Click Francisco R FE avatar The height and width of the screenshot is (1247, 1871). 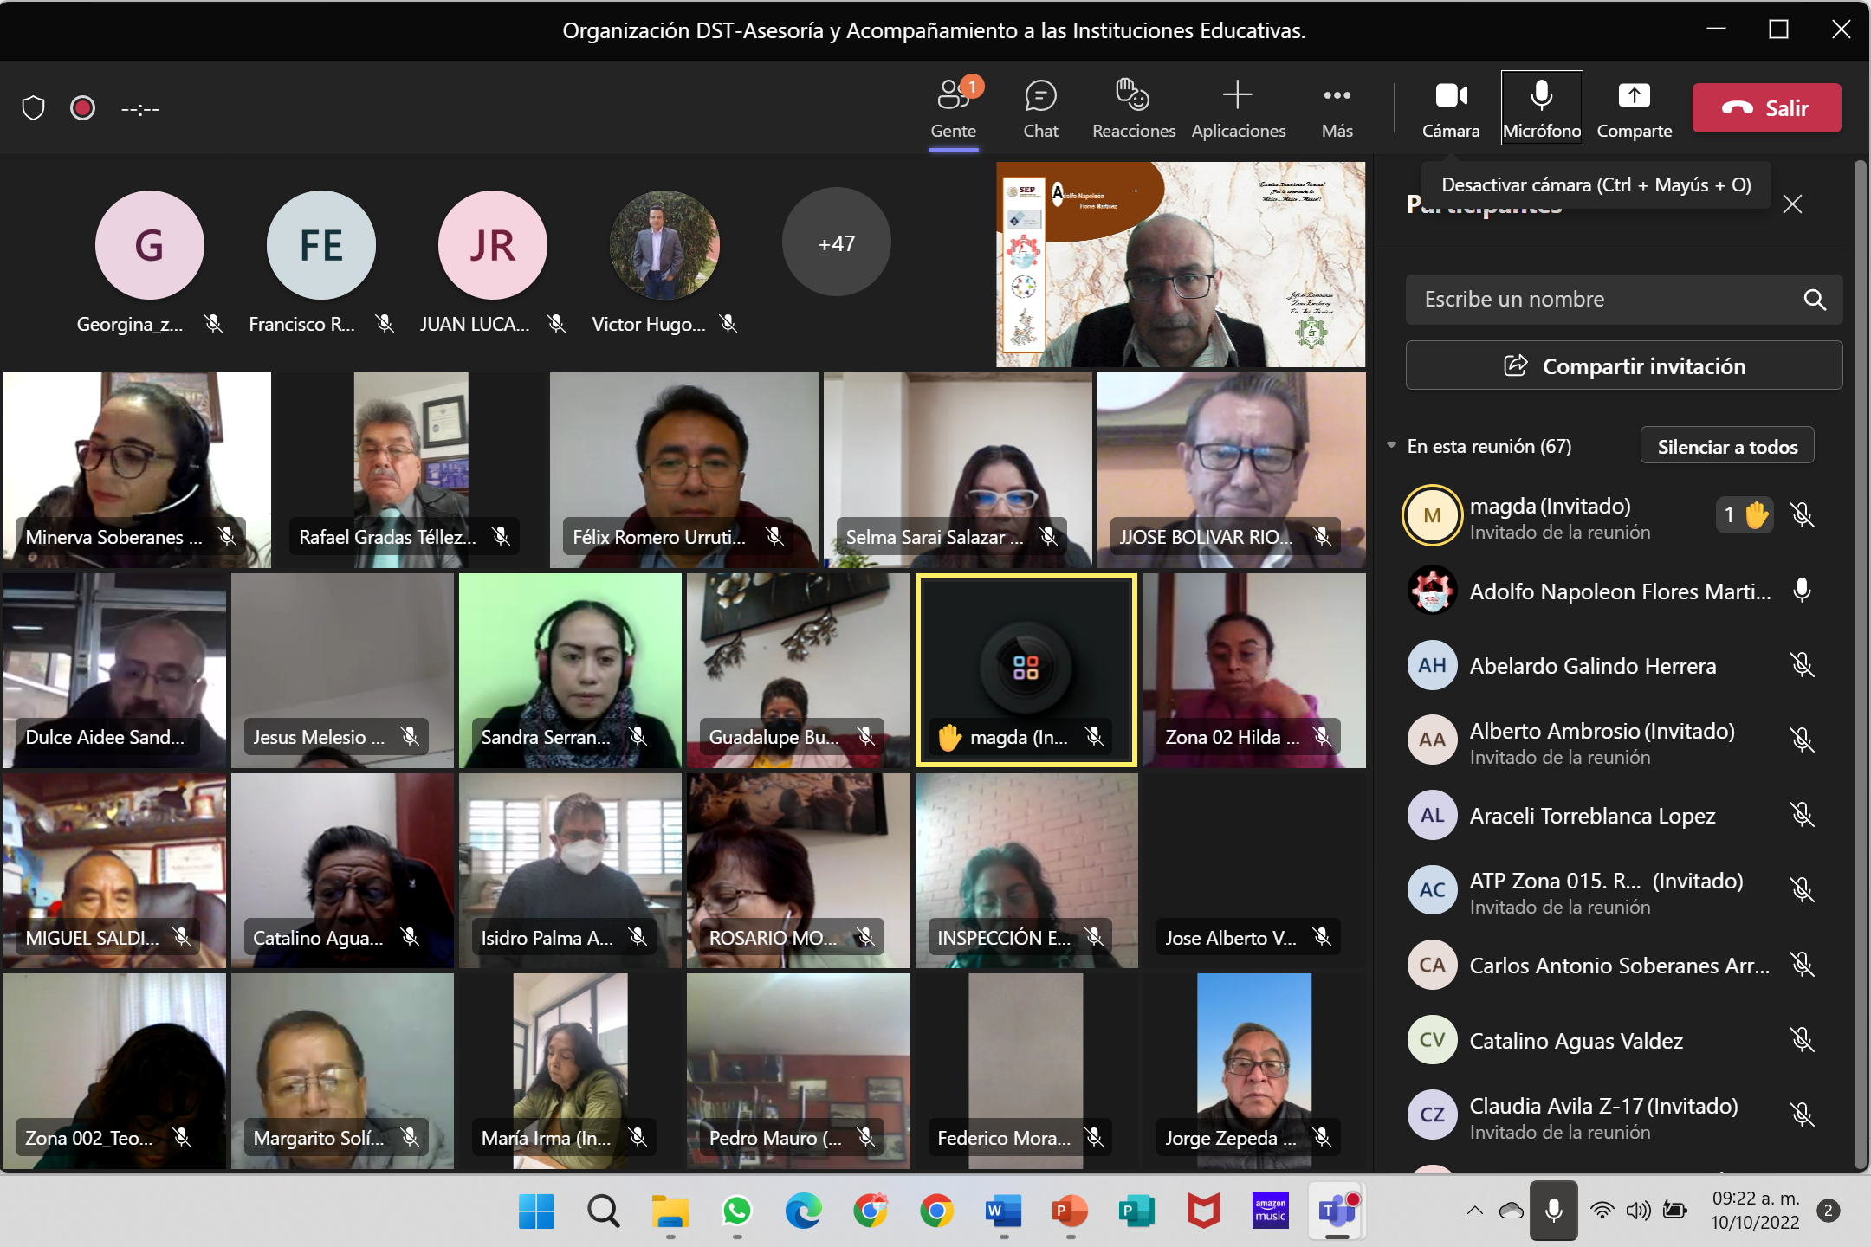pyautogui.click(x=320, y=245)
